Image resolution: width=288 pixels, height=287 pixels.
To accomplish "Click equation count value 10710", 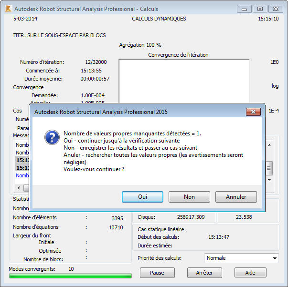I will [116, 227].
